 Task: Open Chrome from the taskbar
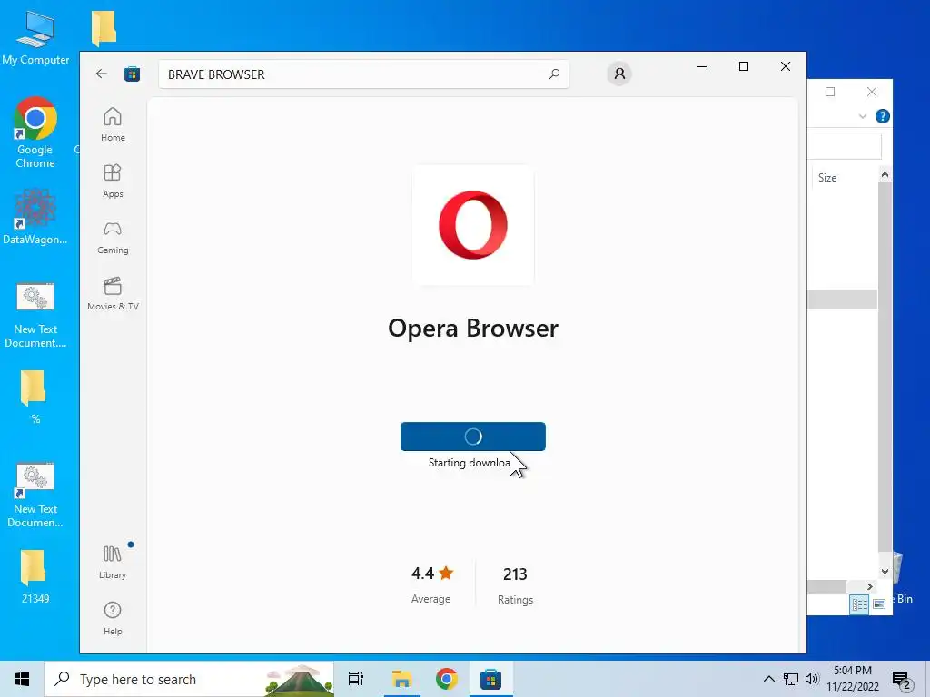click(x=447, y=679)
